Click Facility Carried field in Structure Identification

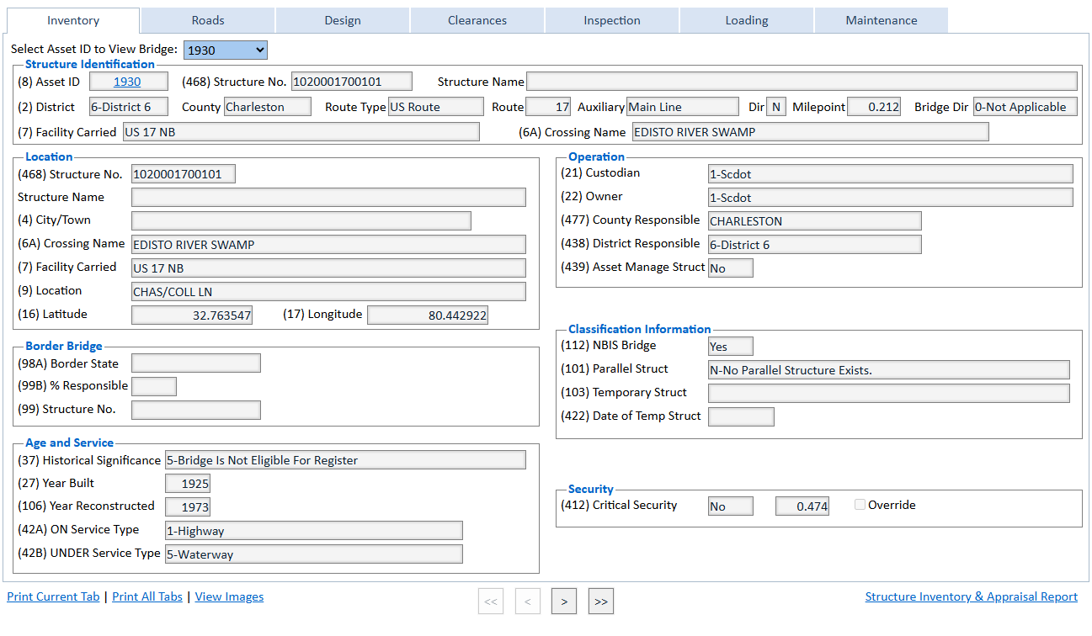point(301,132)
